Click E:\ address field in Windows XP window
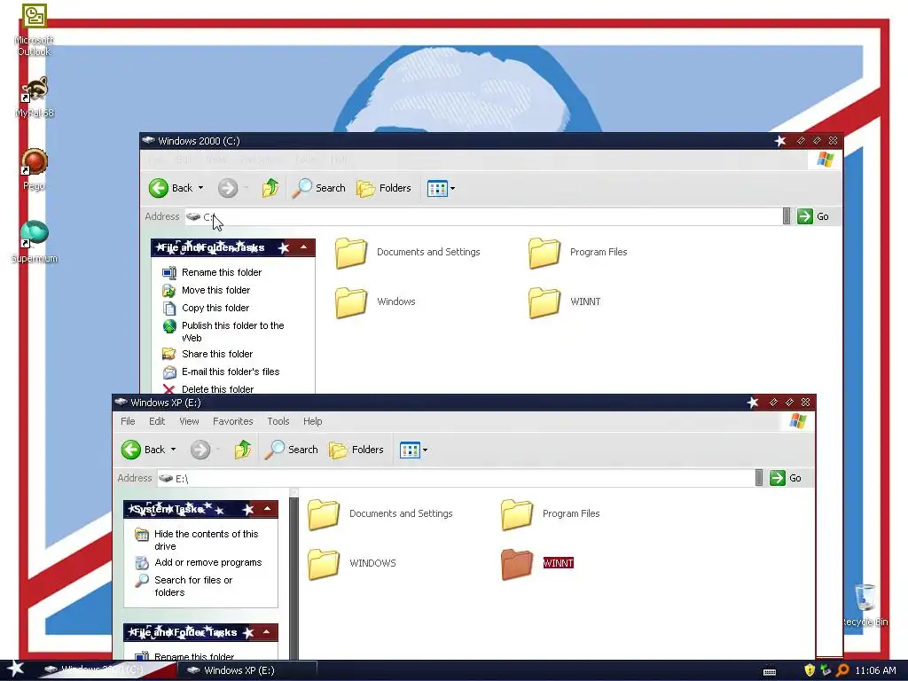The image size is (908, 681). click(x=458, y=478)
